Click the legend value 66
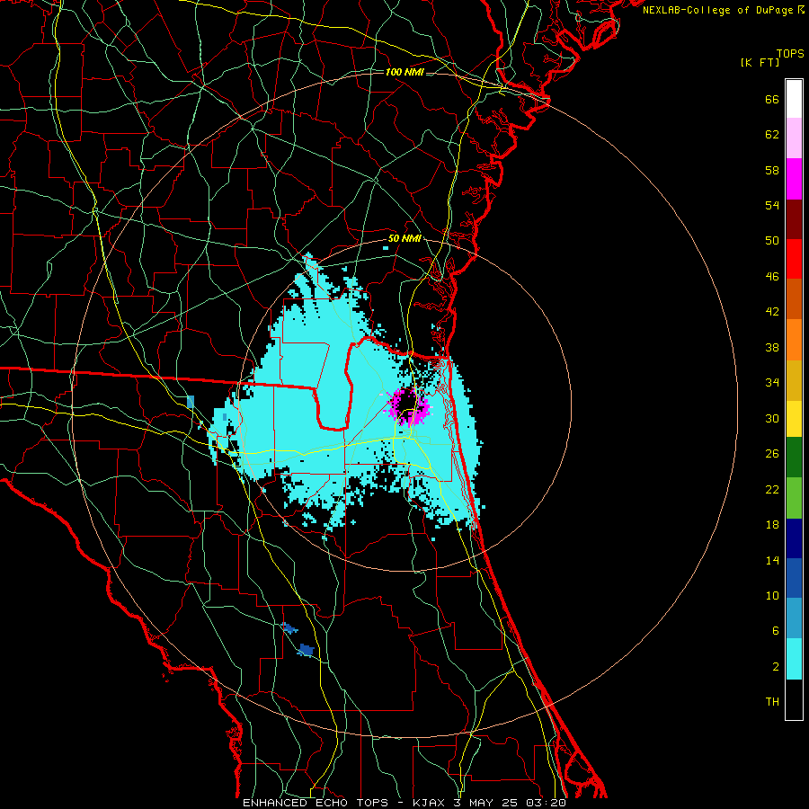Image resolution: width=809 pixels, height=809 pixels. click(x=772, y=99)
